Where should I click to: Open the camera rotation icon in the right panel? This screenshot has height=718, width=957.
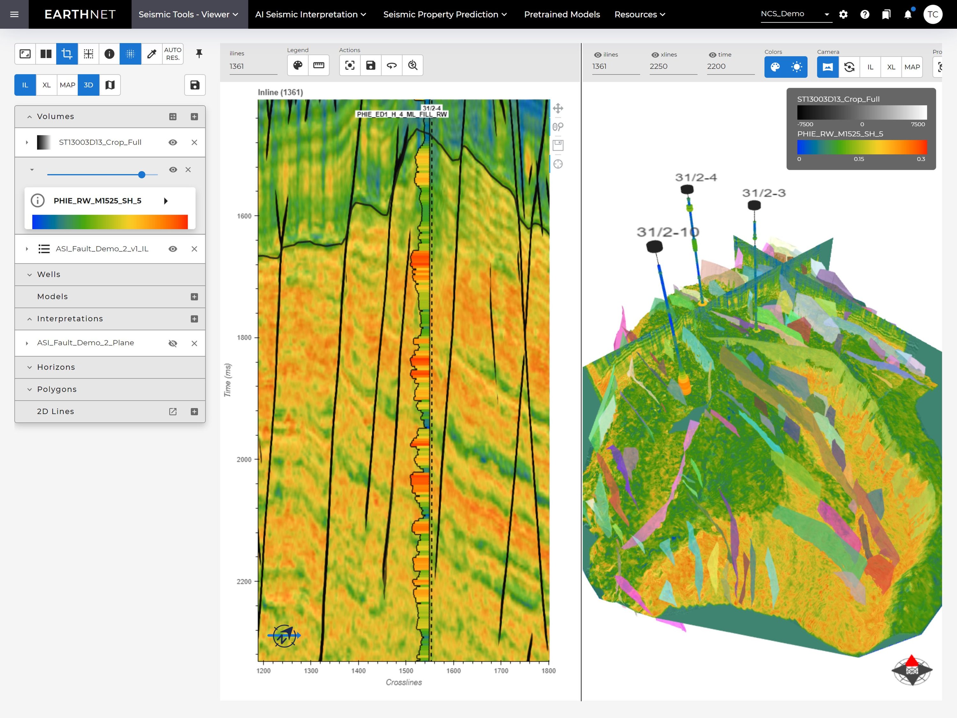coord(849,67)
